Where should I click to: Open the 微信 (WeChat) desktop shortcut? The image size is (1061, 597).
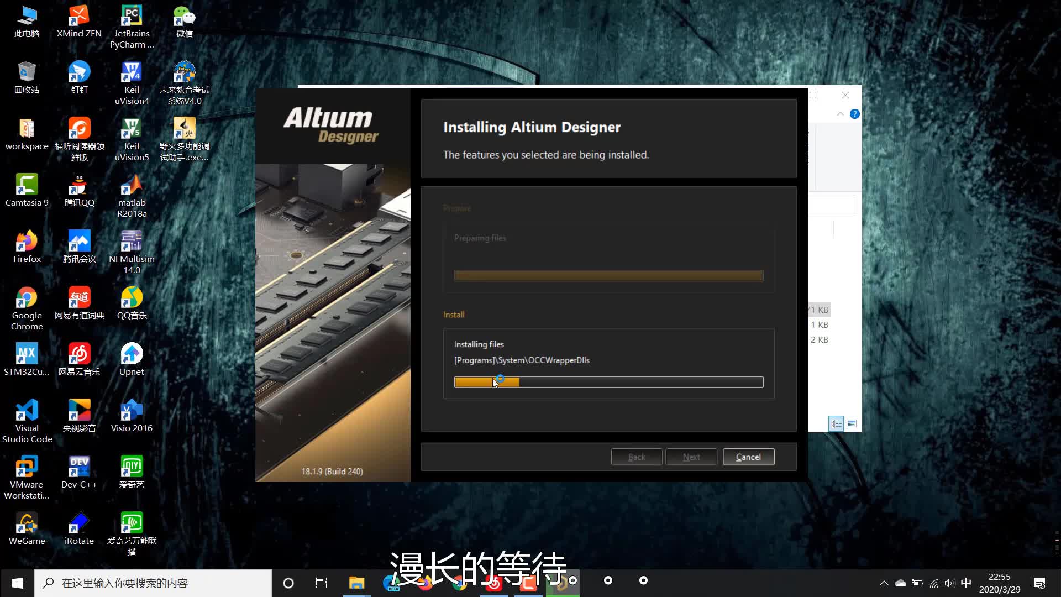point(184,22)
